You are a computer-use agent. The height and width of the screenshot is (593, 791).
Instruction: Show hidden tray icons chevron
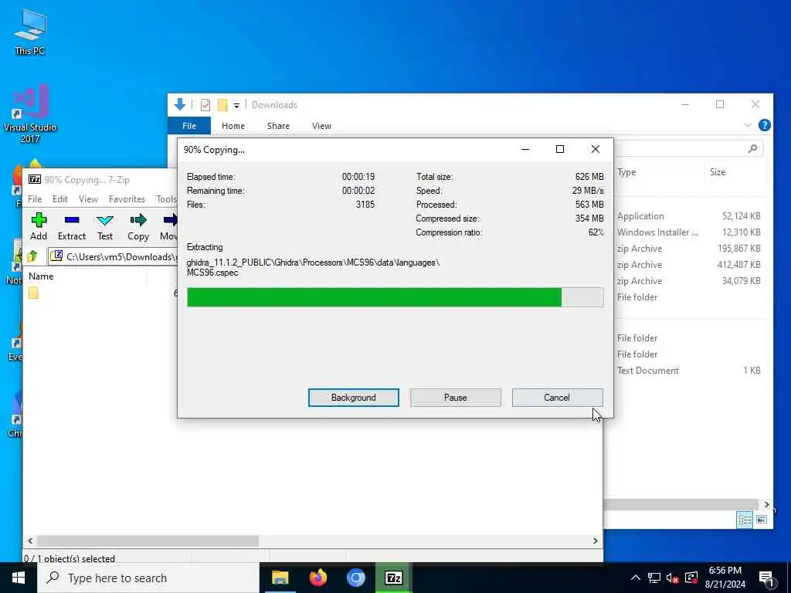(x=636, y=578)
